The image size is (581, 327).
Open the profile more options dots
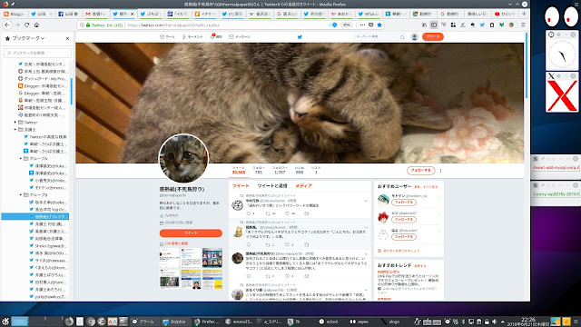pos(440,171)
